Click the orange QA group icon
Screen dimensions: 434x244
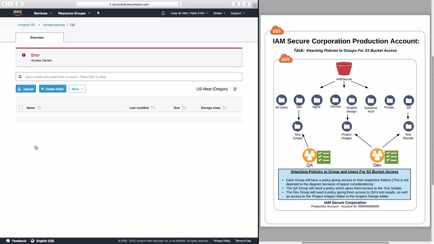coord(310,156)
